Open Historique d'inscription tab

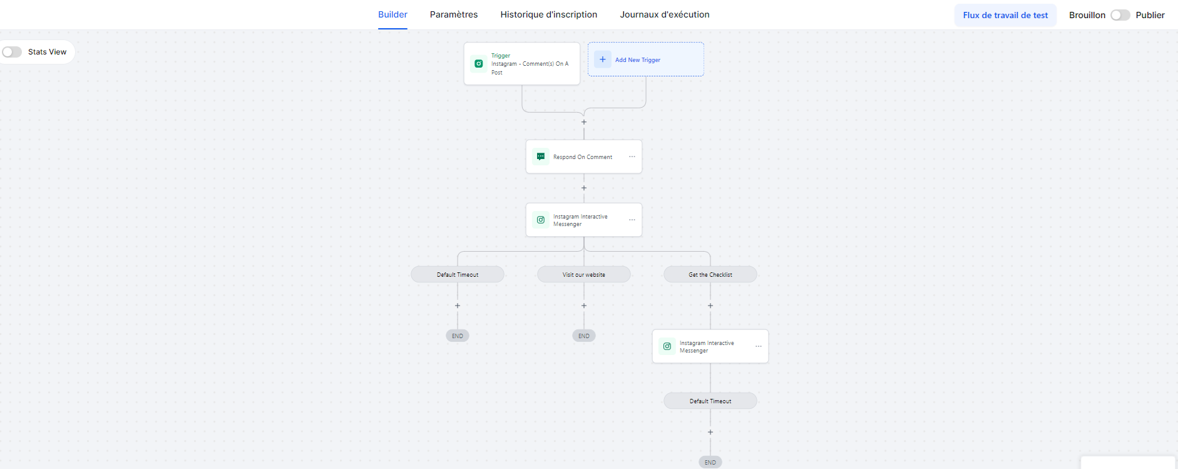[549, 14]
